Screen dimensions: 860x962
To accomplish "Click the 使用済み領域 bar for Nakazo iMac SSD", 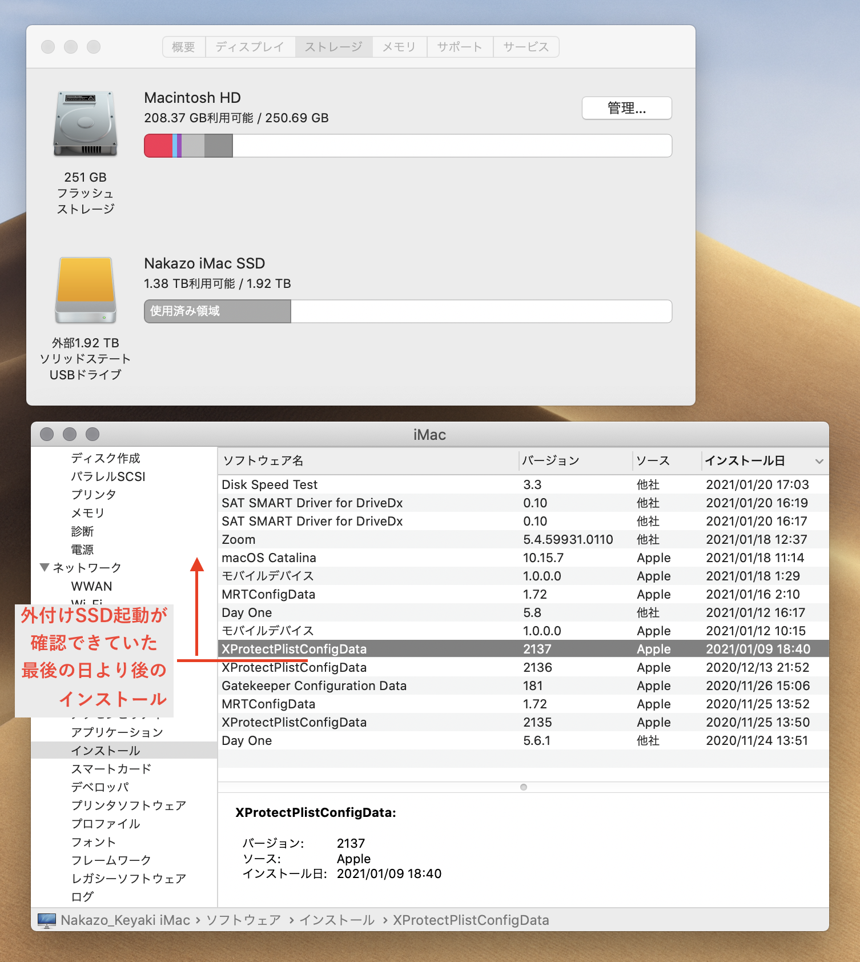I will coord(218,311).
